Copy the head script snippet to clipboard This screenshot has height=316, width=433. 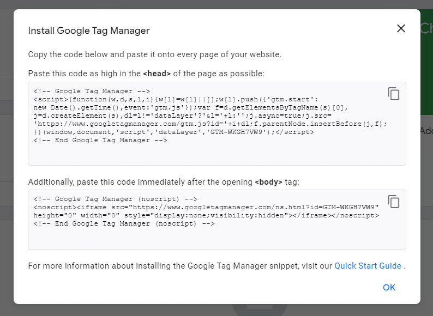pos(394,94)
